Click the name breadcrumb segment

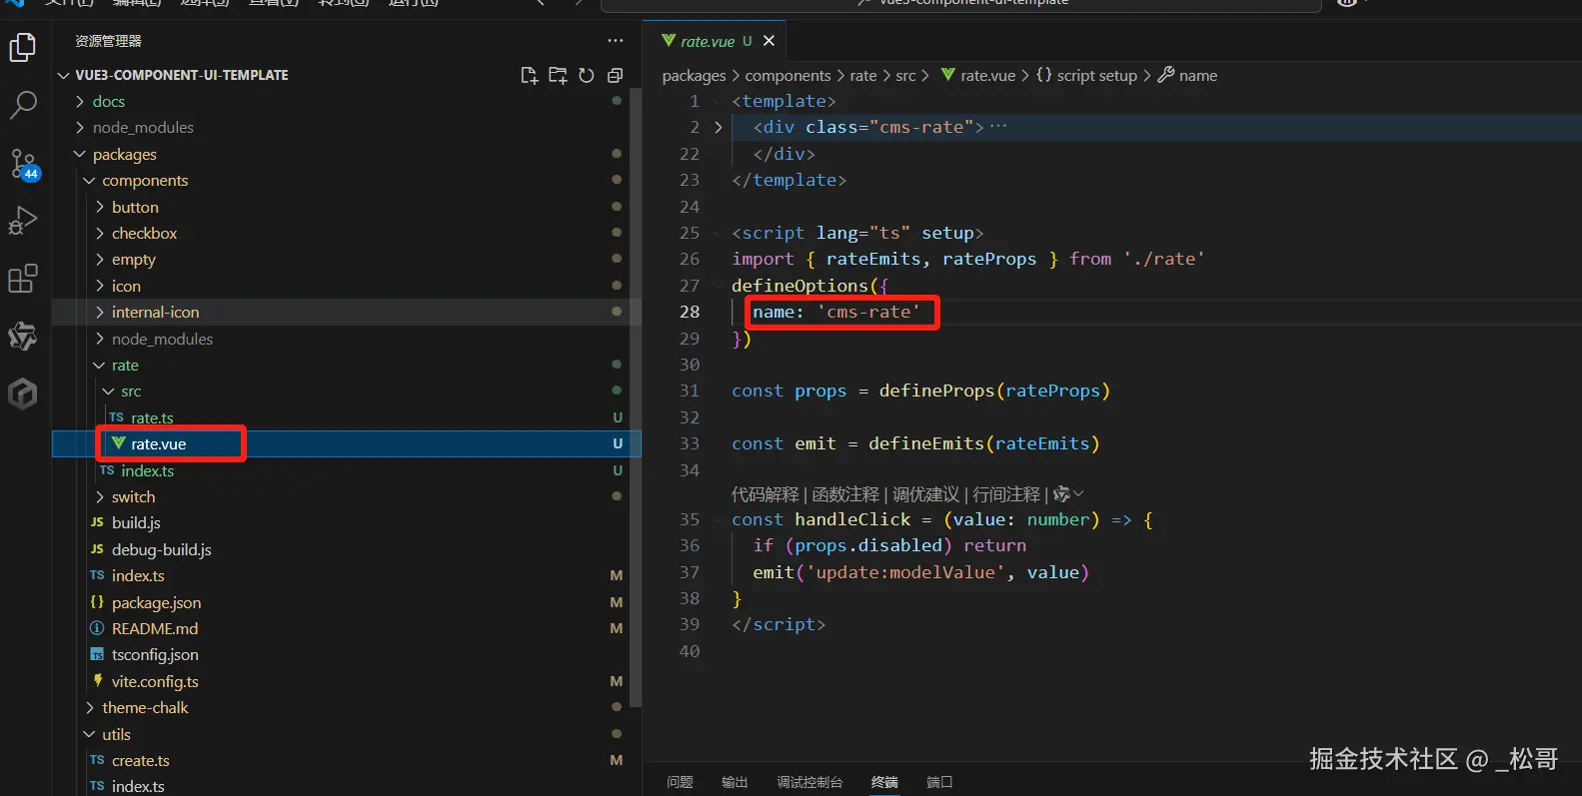(1187, 76)
